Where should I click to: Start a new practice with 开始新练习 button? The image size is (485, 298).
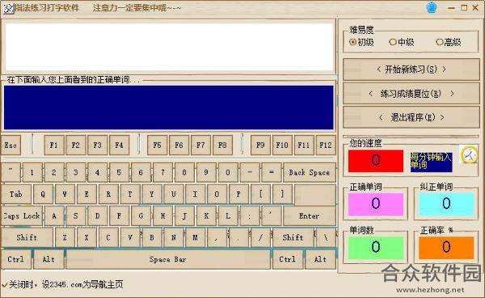pyautogui.click(x=411, y=69)
